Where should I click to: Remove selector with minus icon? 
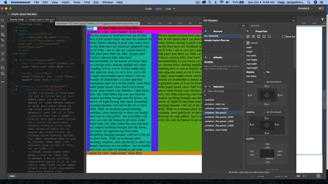[210, 86]
